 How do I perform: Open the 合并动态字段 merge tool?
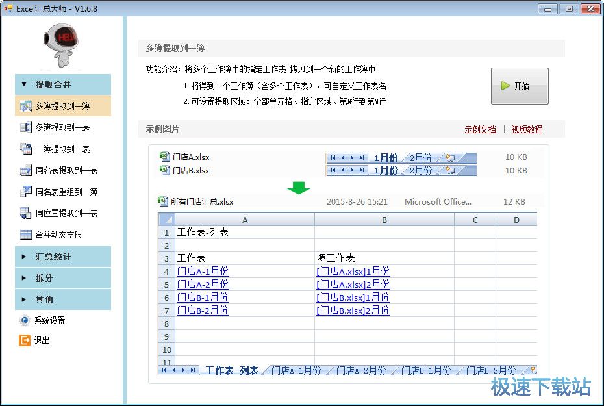(x=63, y=235)
